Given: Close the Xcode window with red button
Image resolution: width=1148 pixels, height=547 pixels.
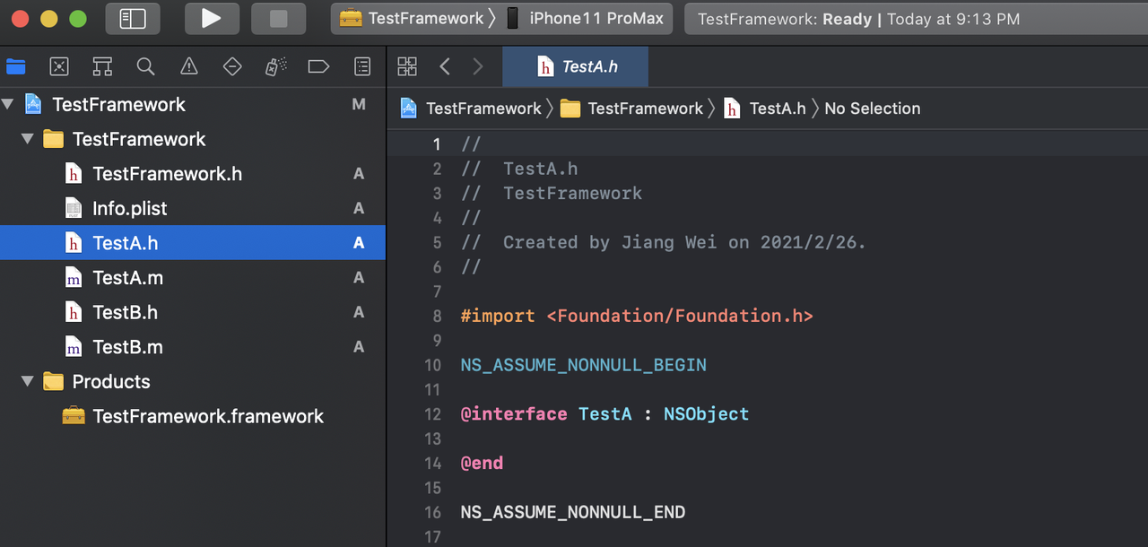Looking at the screenshot, I should (21, 19).
